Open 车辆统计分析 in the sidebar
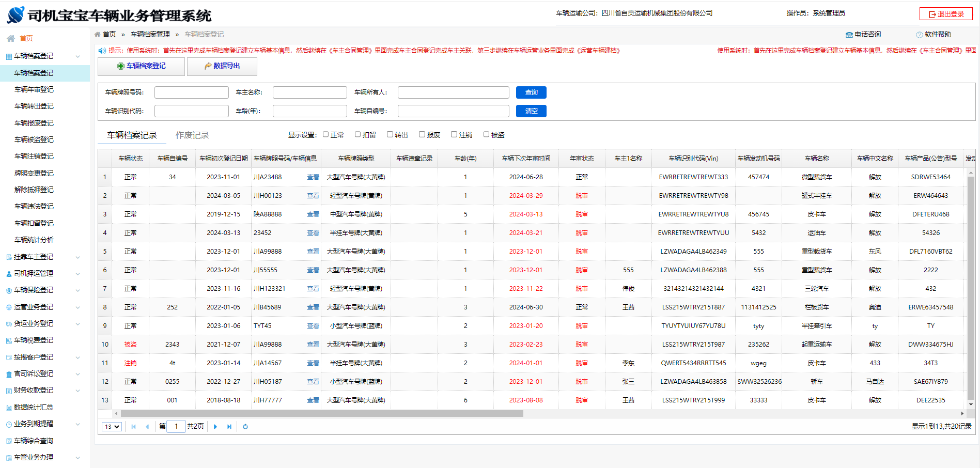 tap(34, 240)
